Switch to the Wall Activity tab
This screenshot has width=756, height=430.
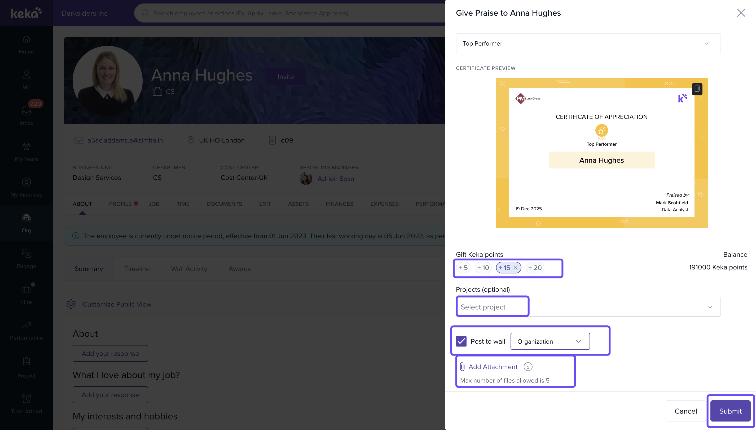[x=189, y=269]
